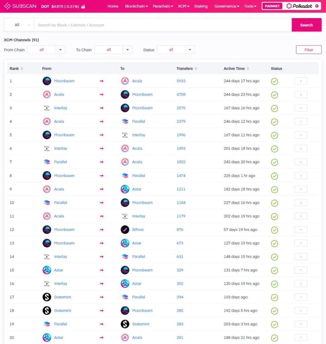Screen dimensions: 326x344
Task: Open the Polkadot network selector arrow
Action: click(x=317, y=6)
